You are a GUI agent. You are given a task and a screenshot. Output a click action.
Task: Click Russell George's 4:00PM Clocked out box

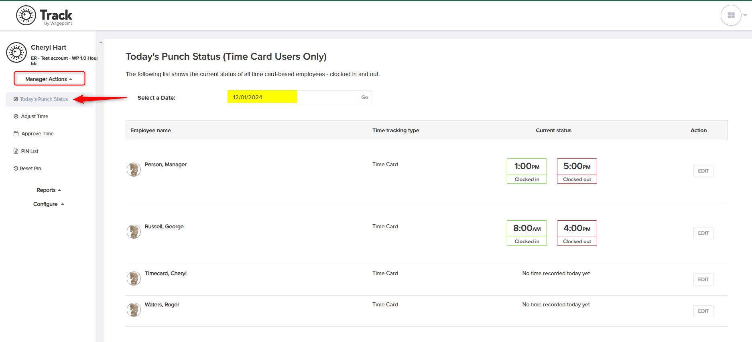[x=577, y=233]
